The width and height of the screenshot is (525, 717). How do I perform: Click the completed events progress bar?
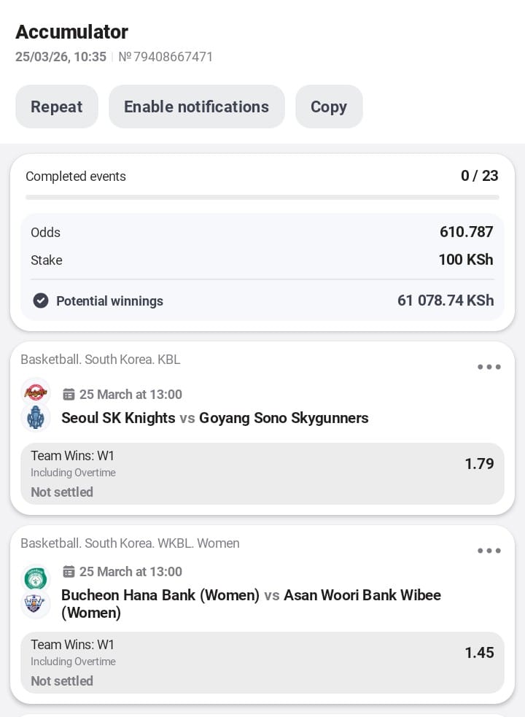pos(262,197)
